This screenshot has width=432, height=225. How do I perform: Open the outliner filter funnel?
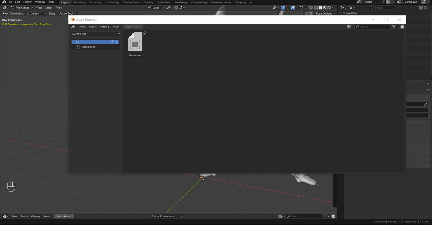coord(421,8)
